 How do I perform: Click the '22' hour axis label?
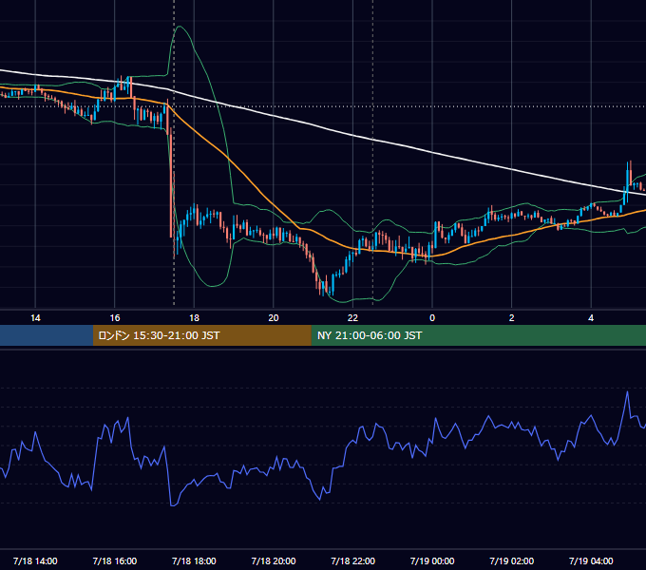(353, 318)
